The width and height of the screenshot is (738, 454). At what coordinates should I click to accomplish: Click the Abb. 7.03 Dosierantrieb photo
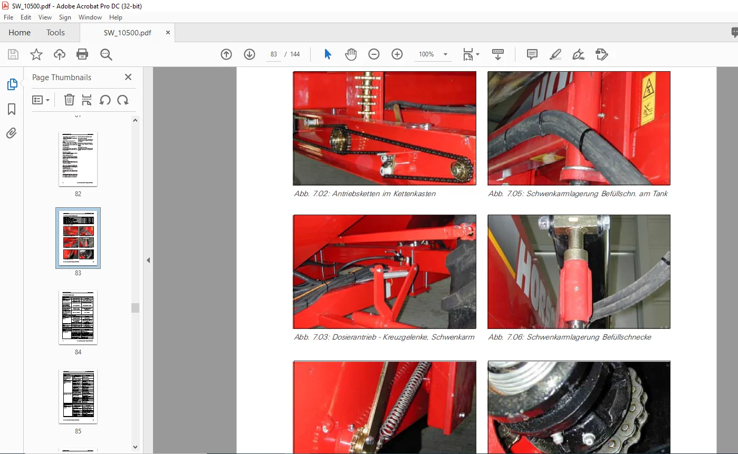[x=385, y=272]
